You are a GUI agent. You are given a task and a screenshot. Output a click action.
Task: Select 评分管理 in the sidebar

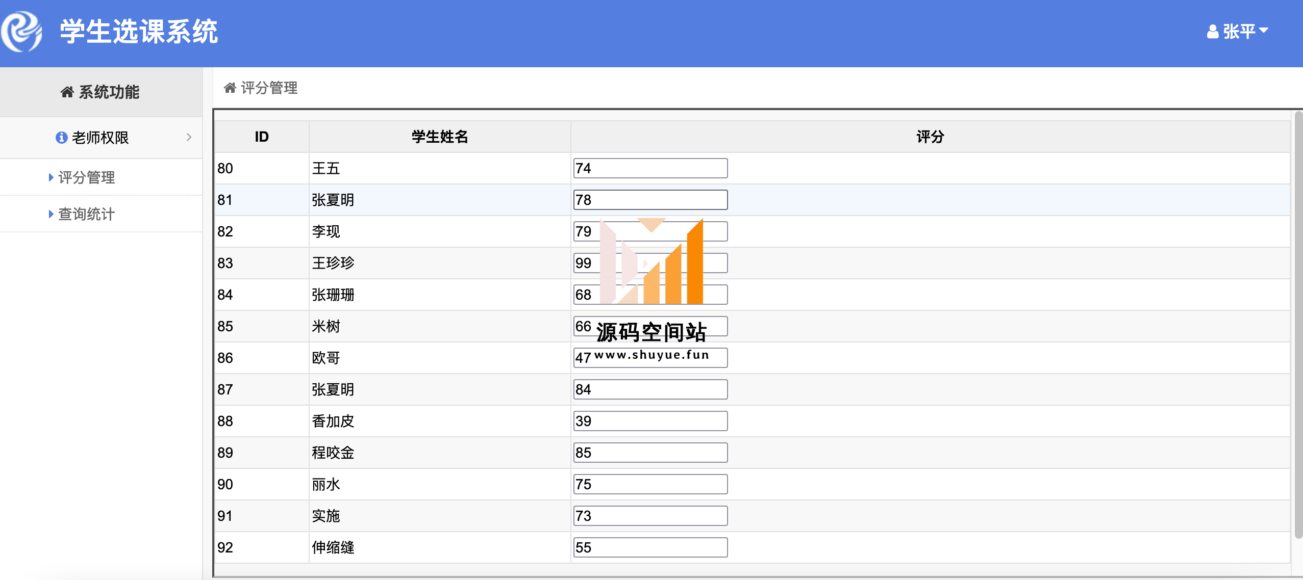[x=87, y=177]
